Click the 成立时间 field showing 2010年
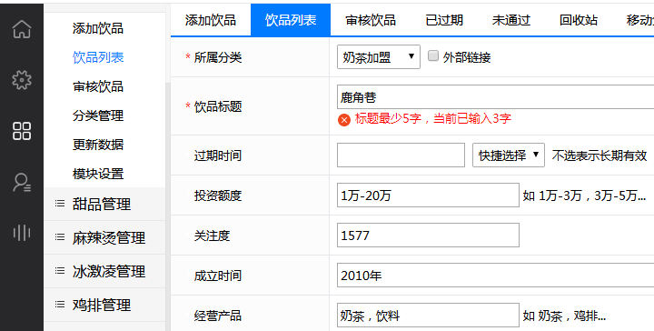Viewport: 654px width, 331px height. [x=496, y=275]
